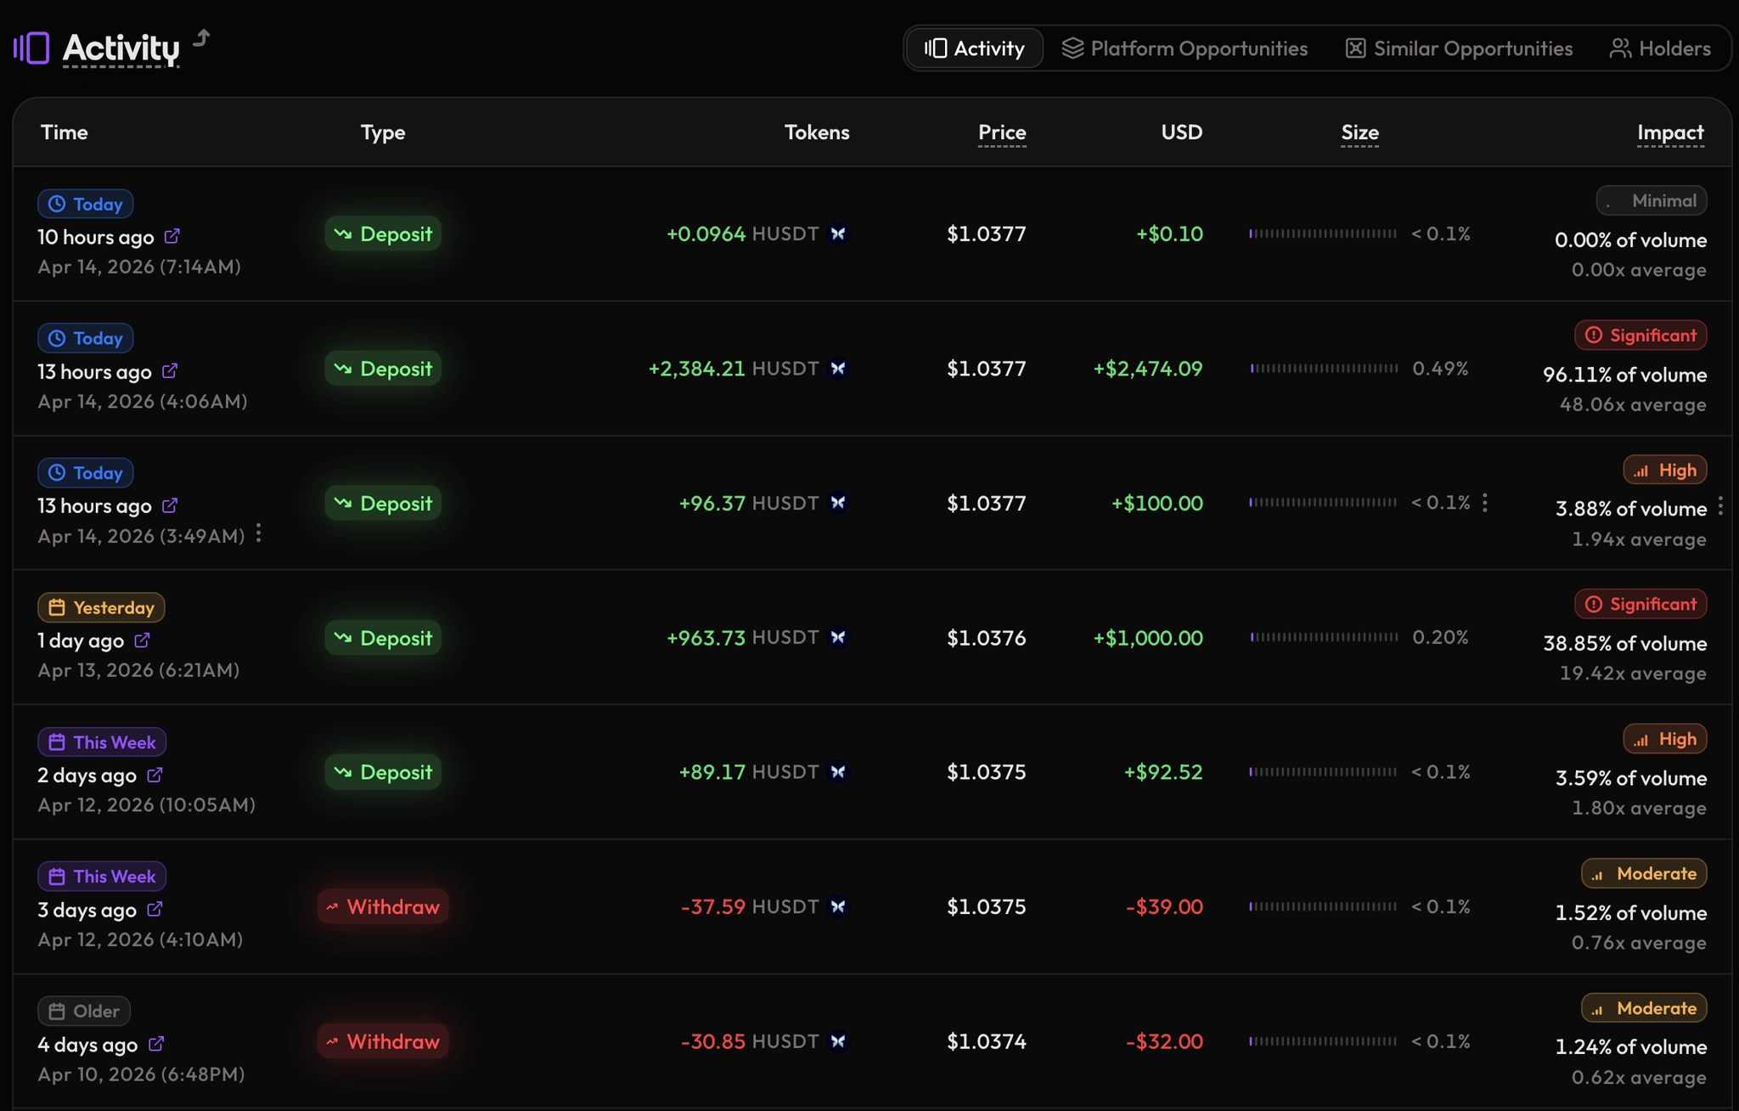This screenshot has width=1739, height=1111.
Task: Open external link for 4 days ago withdrawal
Action: [x=156, y=1044]
